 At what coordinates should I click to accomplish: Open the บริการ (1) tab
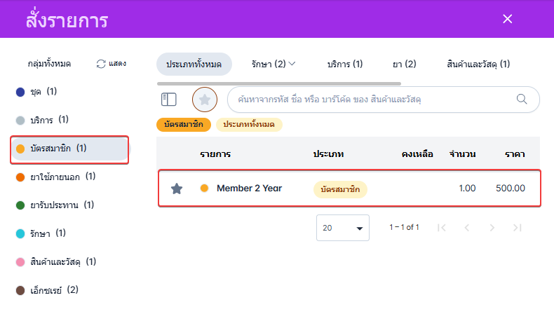click(x=345, y=64)
